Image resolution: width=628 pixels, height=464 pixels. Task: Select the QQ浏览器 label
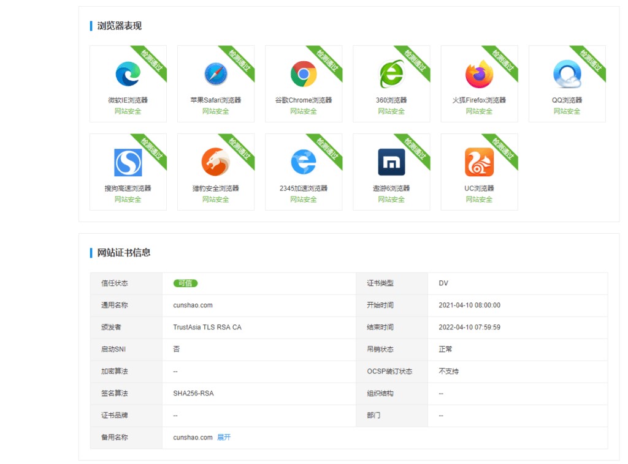coord(567,100)
